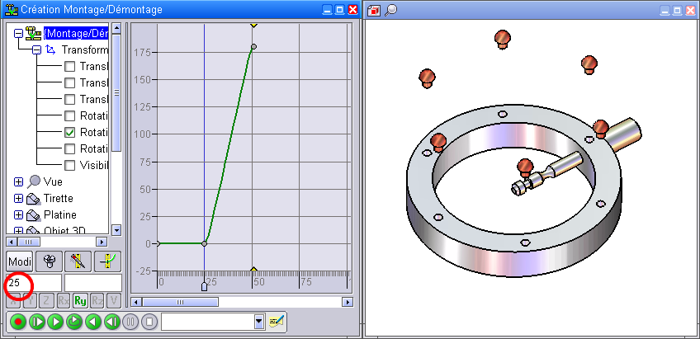Select the Tirette tree item
700x339 pixels.
point(58,198)
